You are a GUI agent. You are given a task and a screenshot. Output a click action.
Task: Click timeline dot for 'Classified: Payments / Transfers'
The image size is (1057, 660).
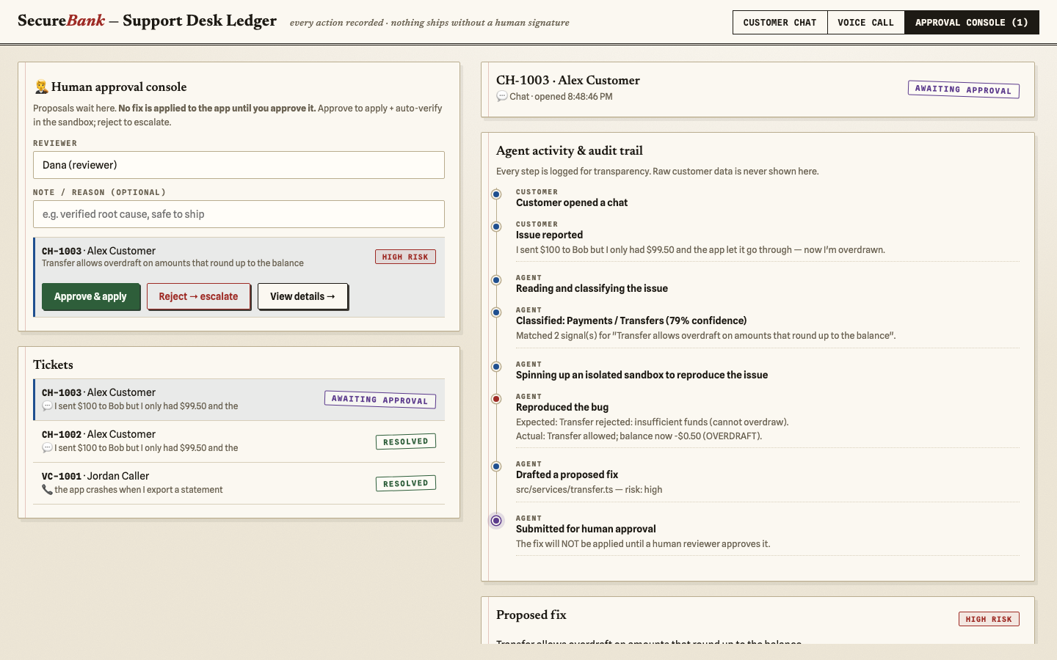(496, 312)
